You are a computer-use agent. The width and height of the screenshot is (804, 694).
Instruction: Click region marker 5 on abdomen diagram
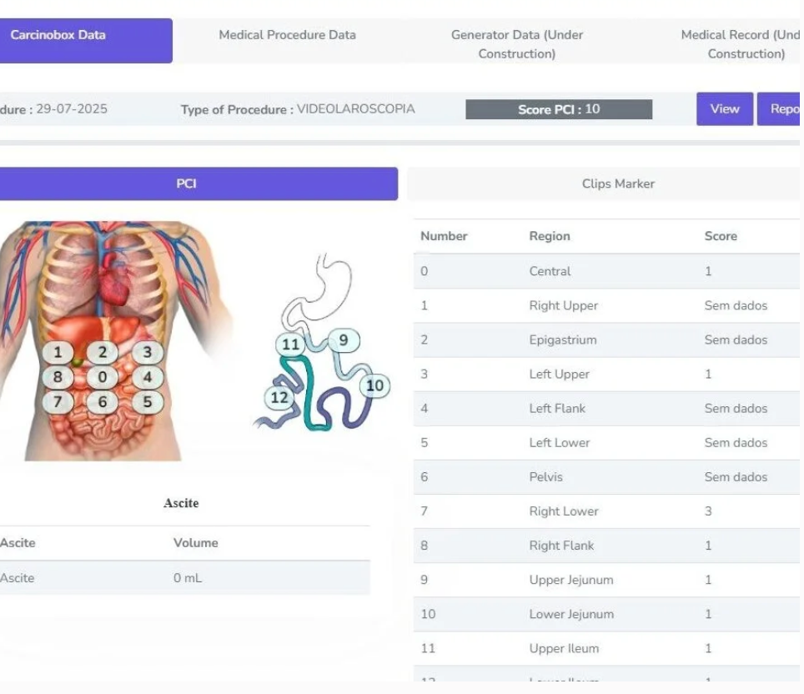[148, 401]
